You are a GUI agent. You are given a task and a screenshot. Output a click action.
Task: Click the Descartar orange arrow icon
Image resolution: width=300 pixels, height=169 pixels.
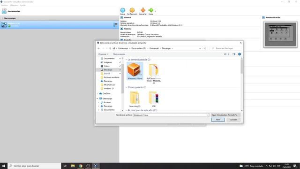tap(142, 10)
